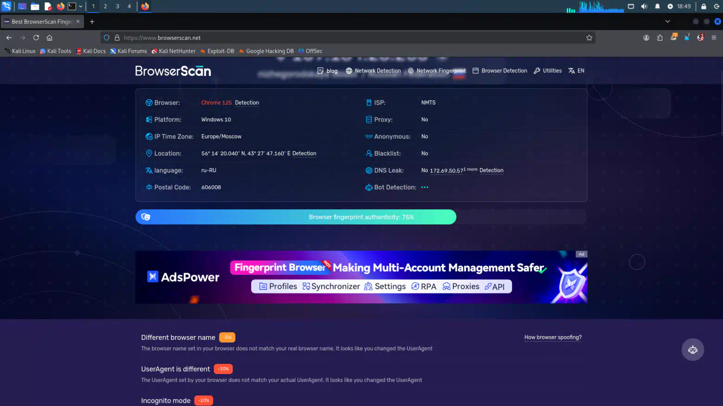The height and width of the screenshot is (406, 723).
Task: Lock the screen with padlock icon
Action: tap(704, 6)
